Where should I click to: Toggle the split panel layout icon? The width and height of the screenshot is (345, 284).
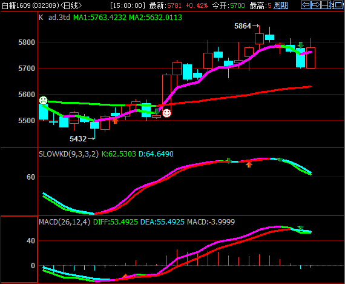[326, 5]
